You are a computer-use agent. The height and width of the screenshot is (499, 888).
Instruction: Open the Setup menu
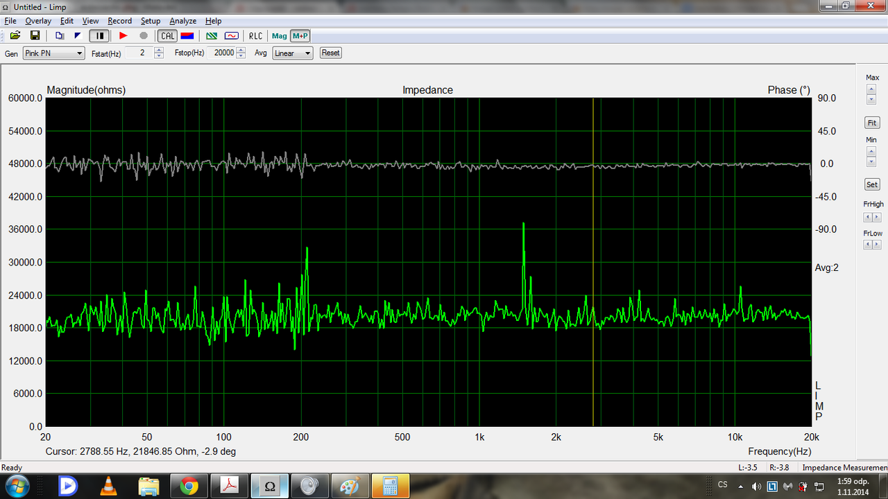point(151,21)
